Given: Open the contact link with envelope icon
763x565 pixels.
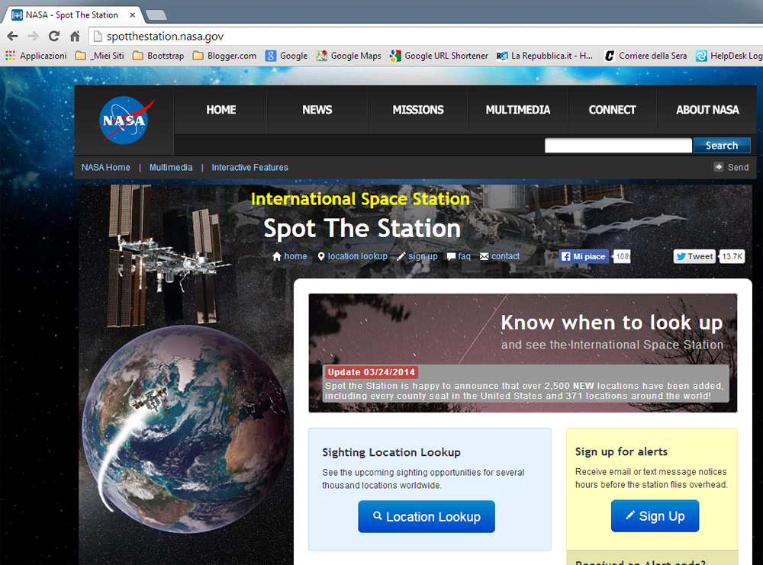Looking at the screenshot, I should click(x=499, y=256).
